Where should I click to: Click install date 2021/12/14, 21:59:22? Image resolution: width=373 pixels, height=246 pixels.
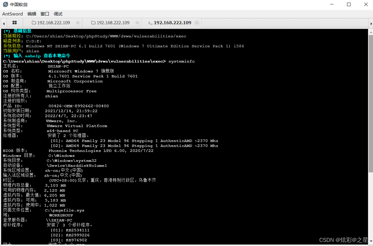[x=71, y=111]
